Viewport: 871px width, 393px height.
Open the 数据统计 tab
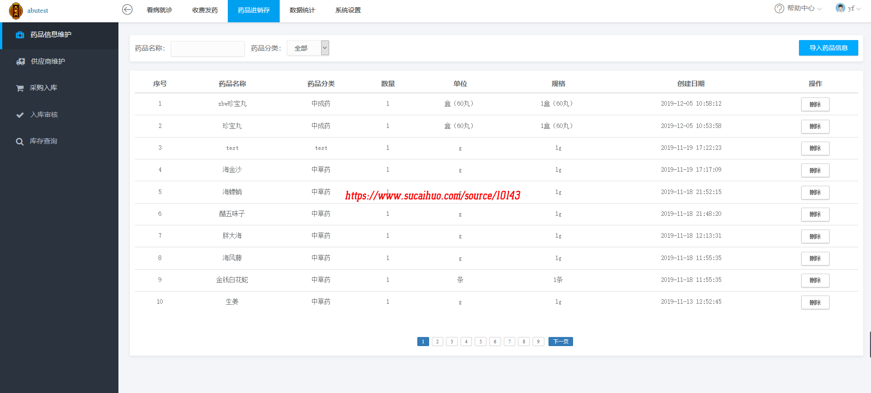click(302, 10)
